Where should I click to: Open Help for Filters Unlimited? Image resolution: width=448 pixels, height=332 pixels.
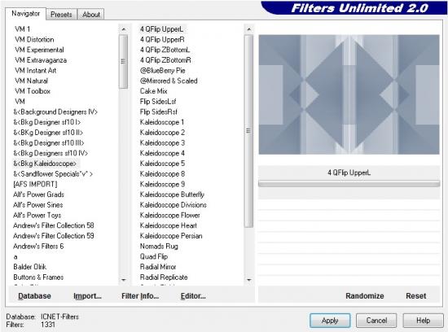(x=423, y=321)
